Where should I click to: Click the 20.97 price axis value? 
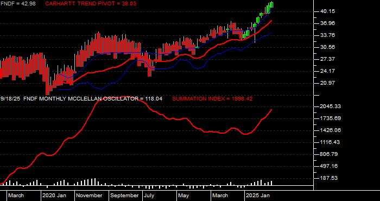[x=328, y=83]
